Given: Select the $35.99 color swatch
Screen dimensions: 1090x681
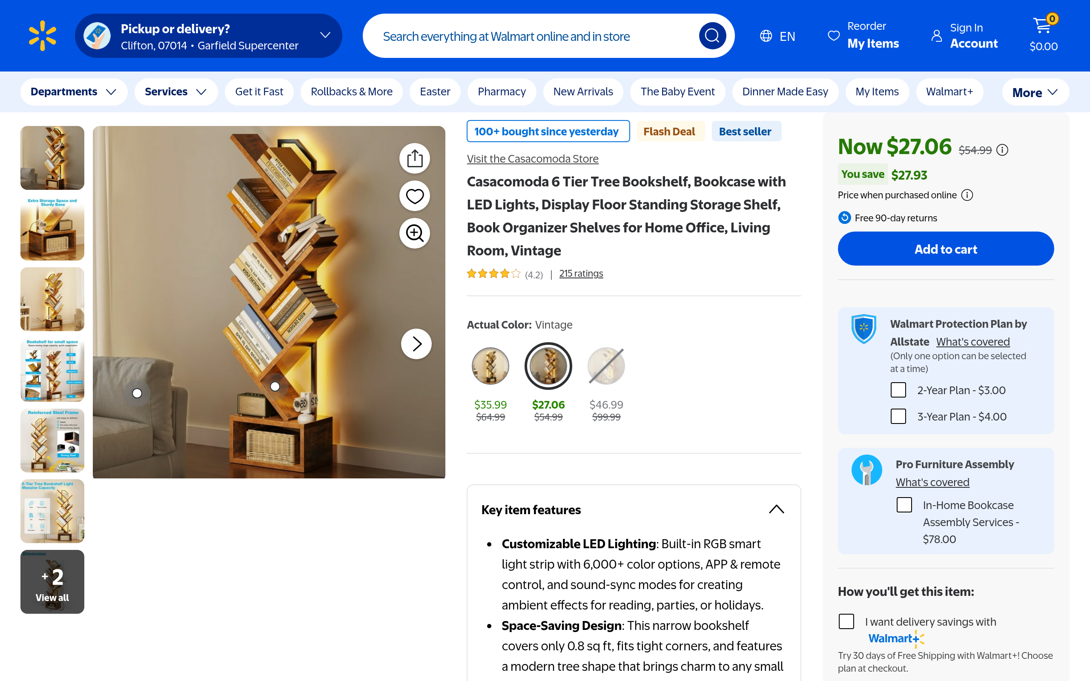Looking at the screenshot, I should [x=490, y=366].
